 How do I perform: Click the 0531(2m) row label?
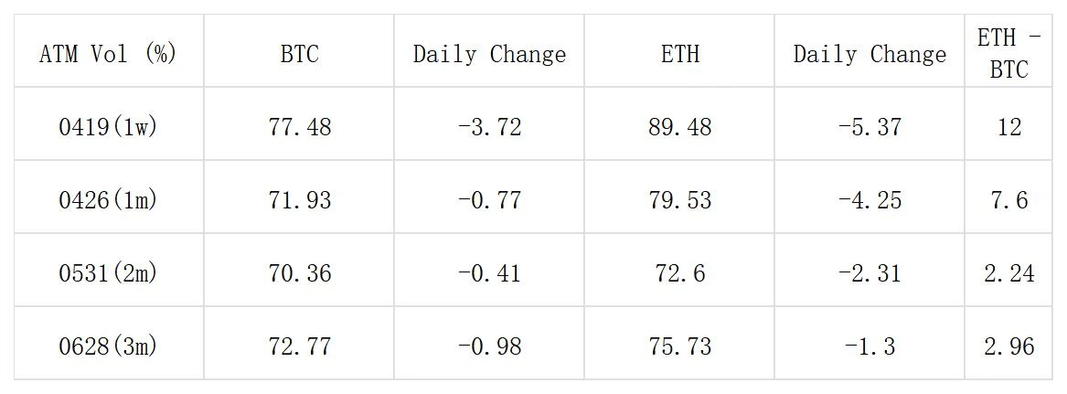108,273
